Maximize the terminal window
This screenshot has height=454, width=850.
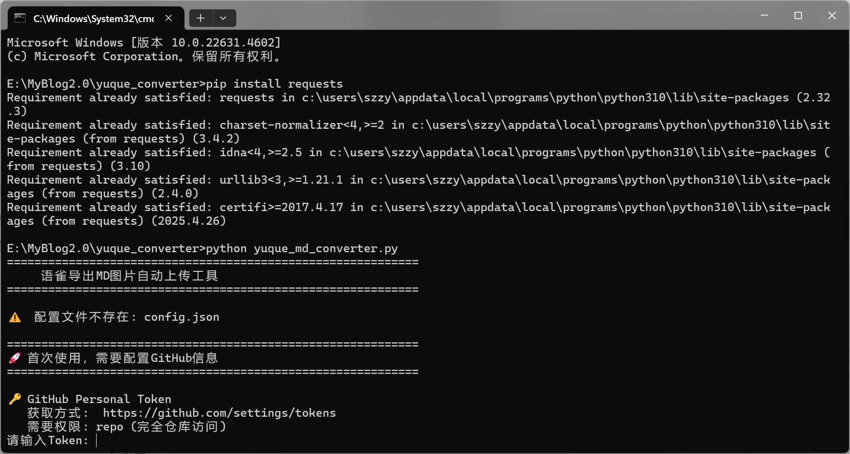(798, 16)
